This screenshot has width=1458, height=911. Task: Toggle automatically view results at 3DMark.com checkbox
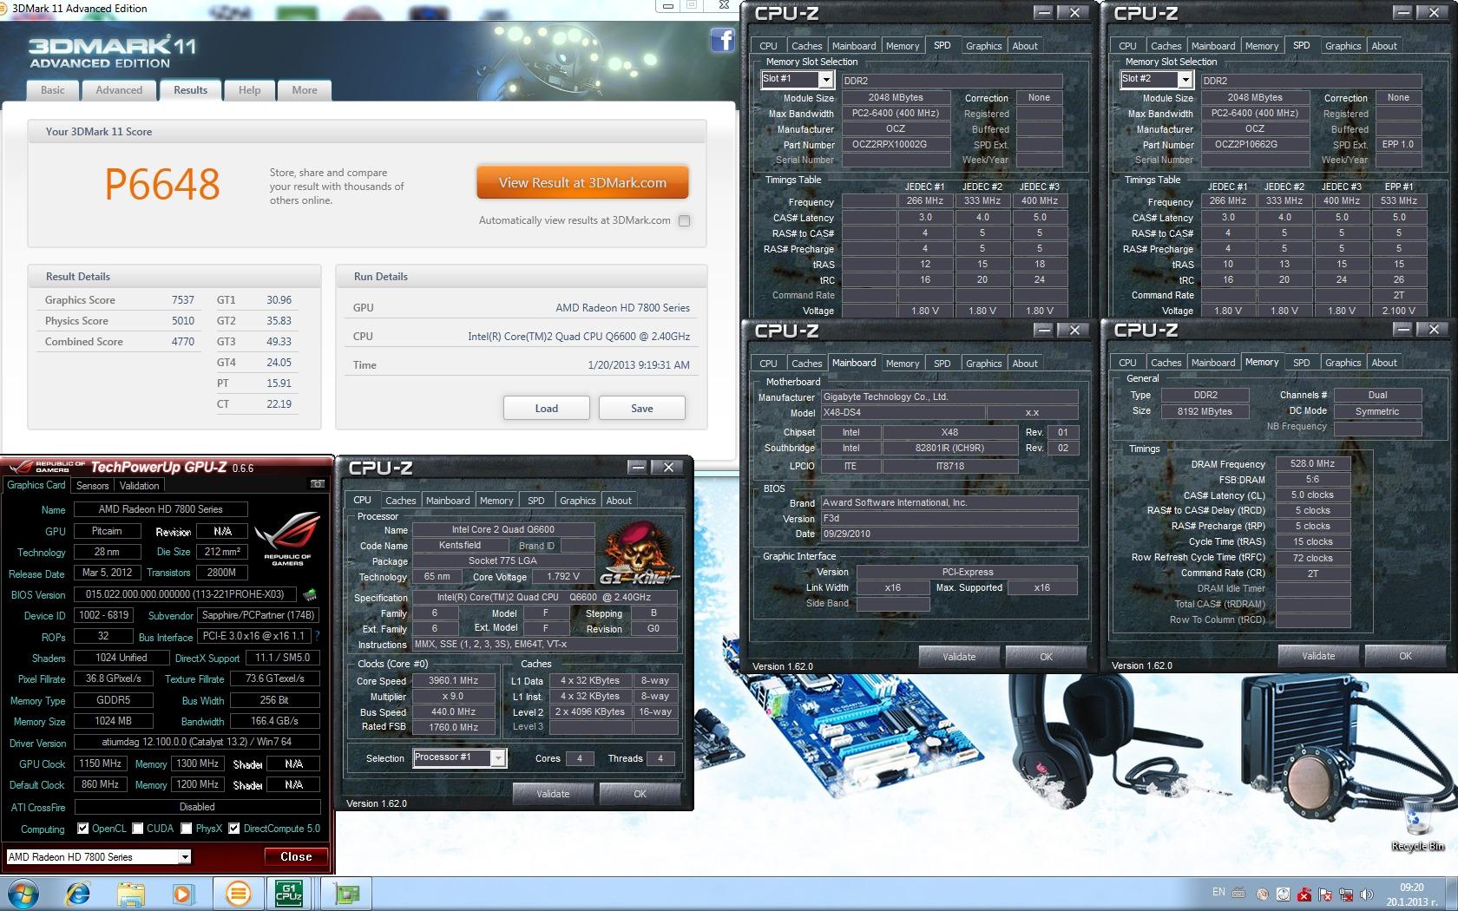point(684,220)
